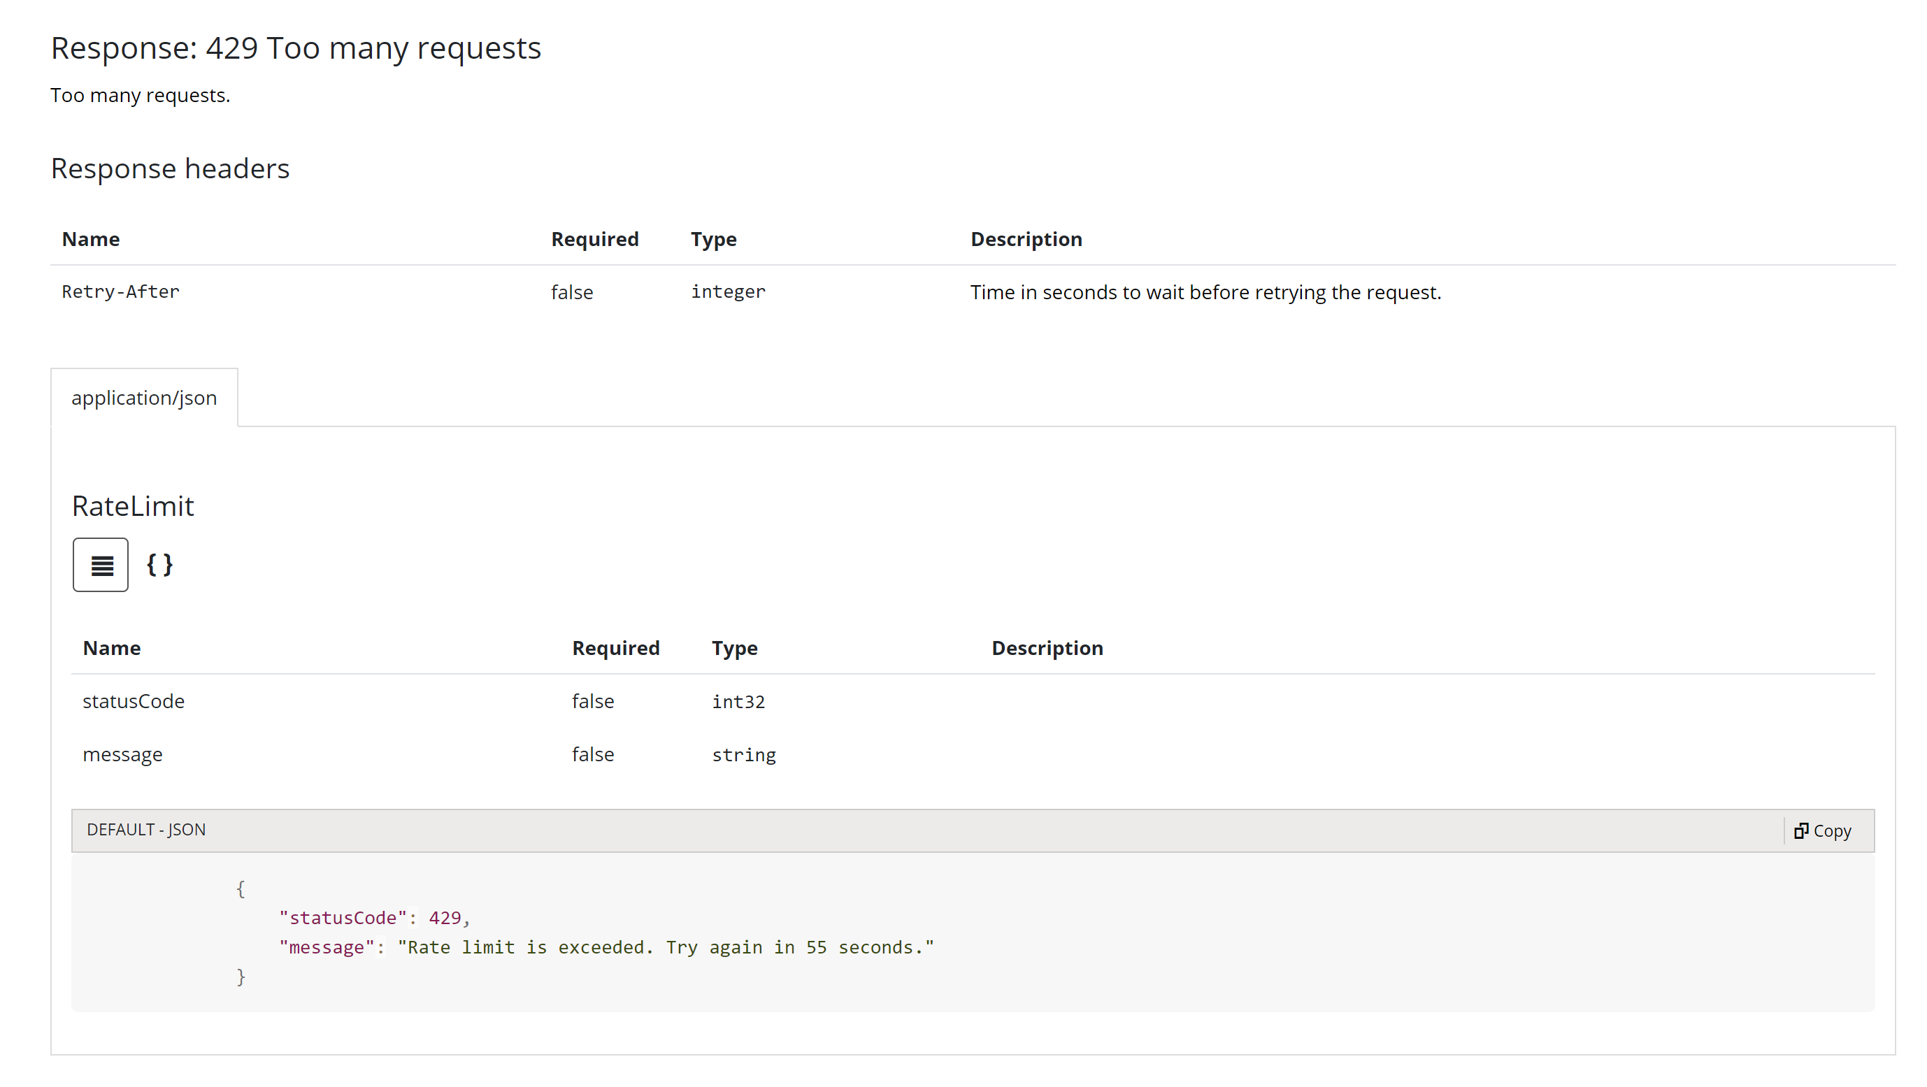Click the Copy button label
Viewport: 1927px width, 1087px height.
coord(1832,831)
